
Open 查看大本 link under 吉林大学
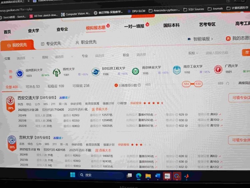click(x=103, y=150)
